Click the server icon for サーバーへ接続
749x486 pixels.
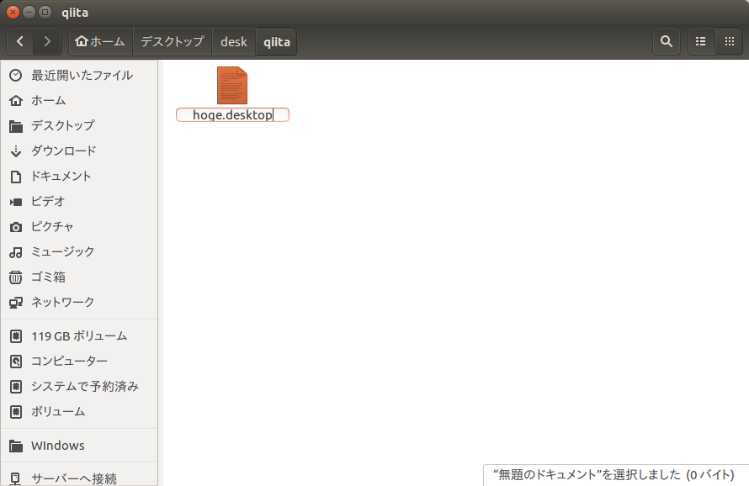click(16, 478)
